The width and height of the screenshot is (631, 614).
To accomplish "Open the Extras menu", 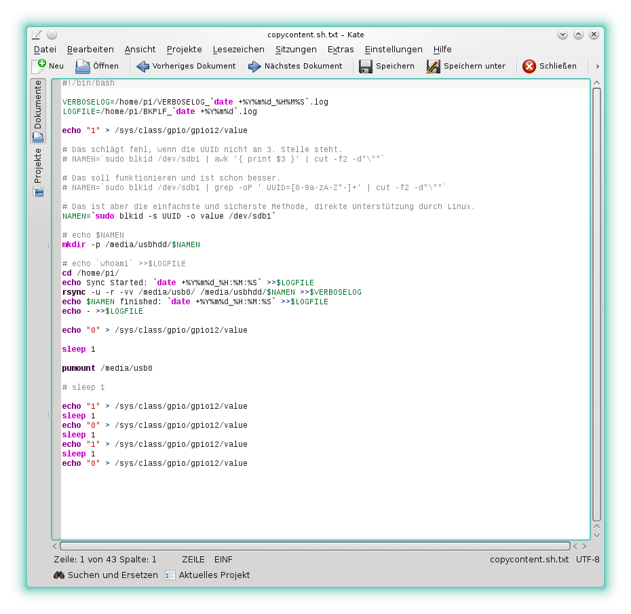I will coord(341,49).
